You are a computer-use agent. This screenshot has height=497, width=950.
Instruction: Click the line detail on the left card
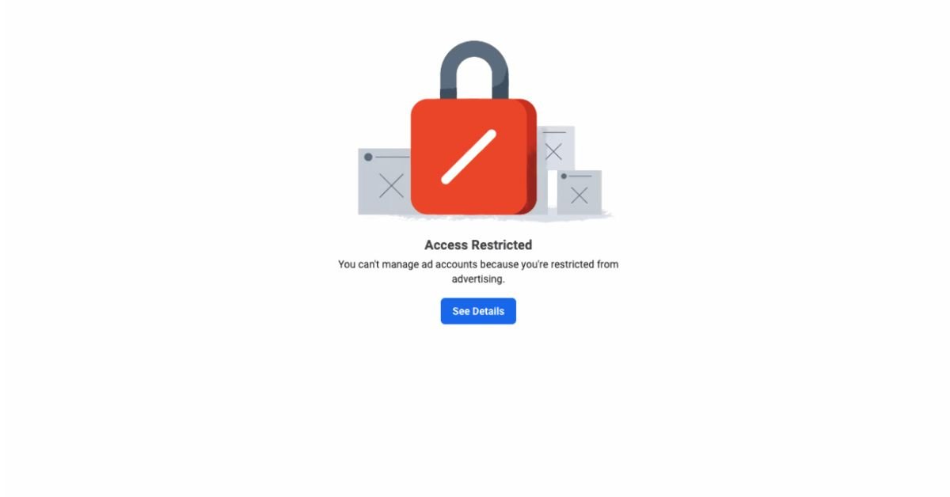pos(391,157)
